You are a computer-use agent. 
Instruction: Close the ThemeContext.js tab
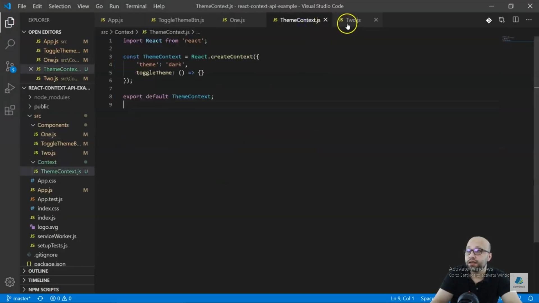325,20
